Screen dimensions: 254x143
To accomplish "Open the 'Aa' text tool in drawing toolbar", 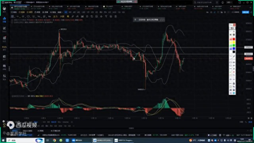I will pyautogui.click(x=49, y=17).
